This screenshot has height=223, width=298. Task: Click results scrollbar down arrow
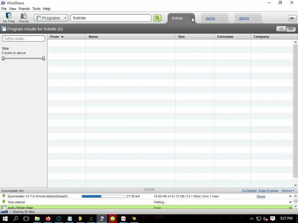coord(295,185)
